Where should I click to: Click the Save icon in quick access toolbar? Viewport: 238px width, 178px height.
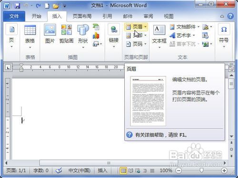(x=17, y=6)
